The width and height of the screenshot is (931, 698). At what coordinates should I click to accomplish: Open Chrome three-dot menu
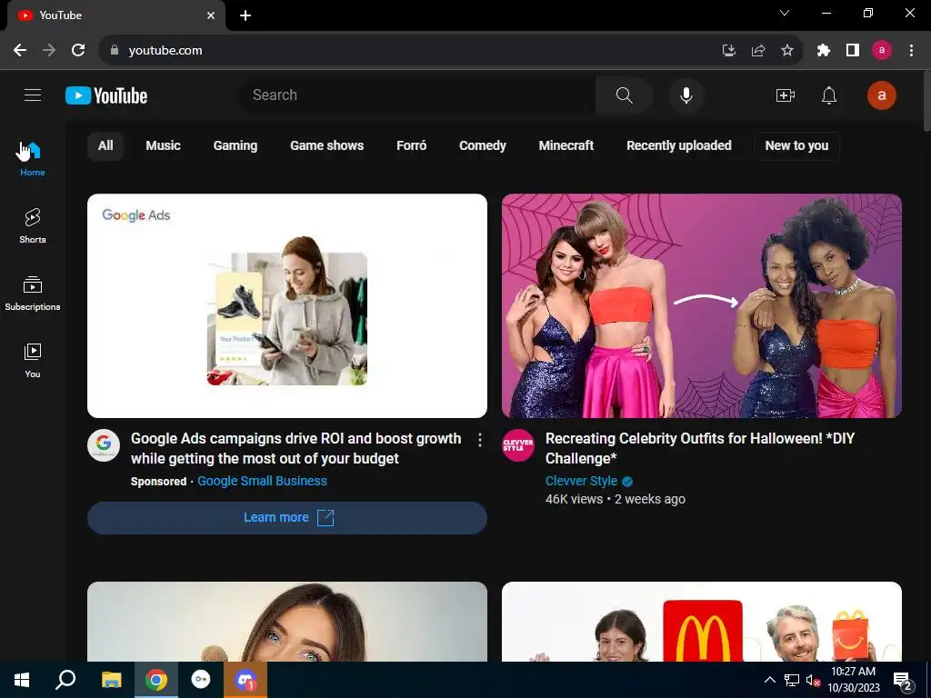(911, 51)
